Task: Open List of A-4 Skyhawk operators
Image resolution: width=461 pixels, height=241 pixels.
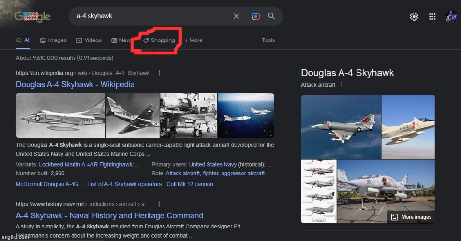Action: (125, 184)
